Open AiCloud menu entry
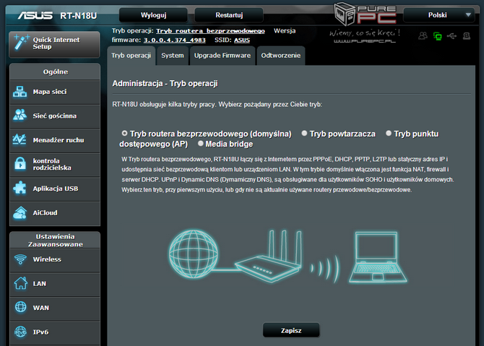Screen dimensions: 484x346 (55, 213)
